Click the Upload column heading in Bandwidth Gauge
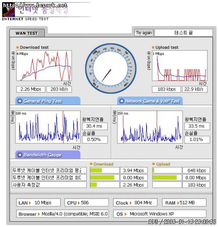This screenshot has width=218, height=227. point(163,164)
